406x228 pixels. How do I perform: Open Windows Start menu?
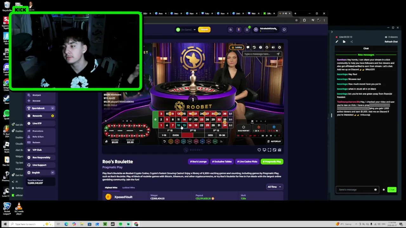tap(5, 224)
